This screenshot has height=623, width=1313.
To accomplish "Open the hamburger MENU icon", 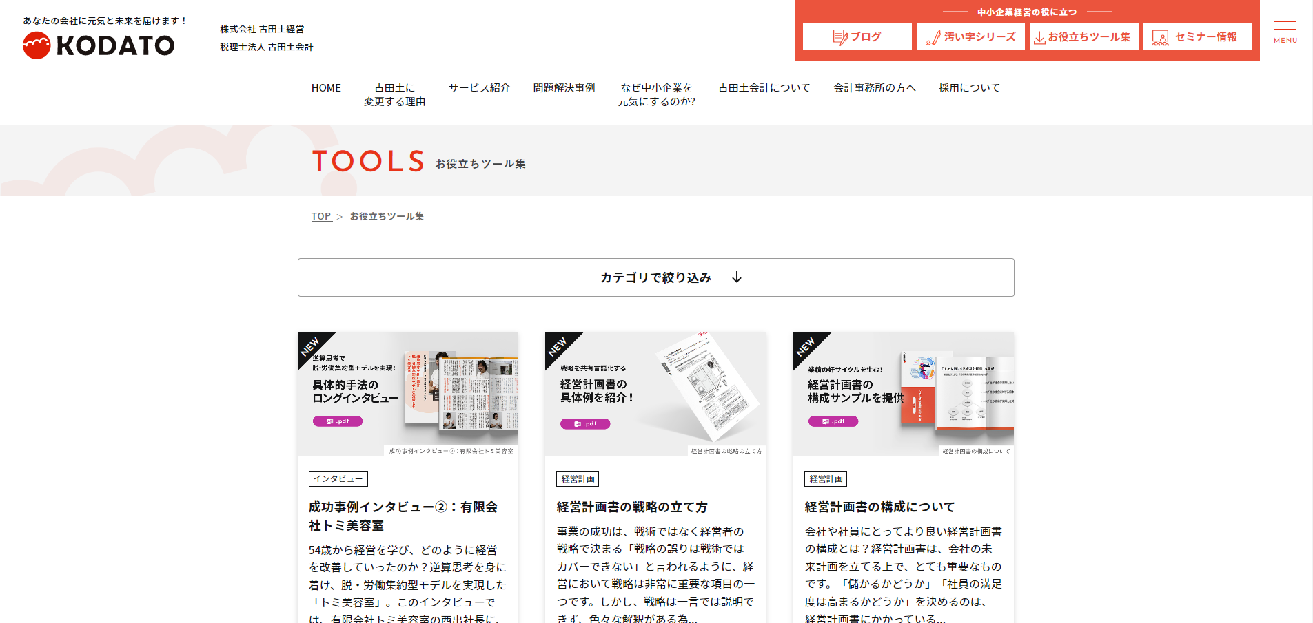I will coord(1285,32).
